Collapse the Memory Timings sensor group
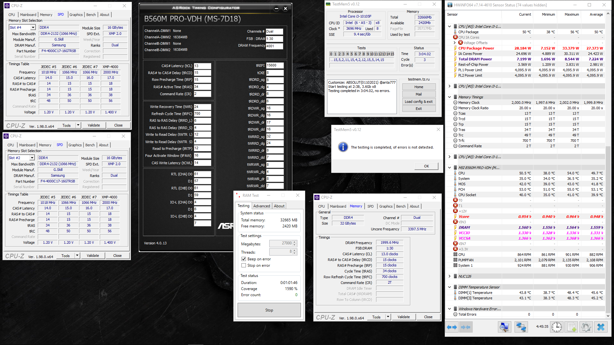 449,97
